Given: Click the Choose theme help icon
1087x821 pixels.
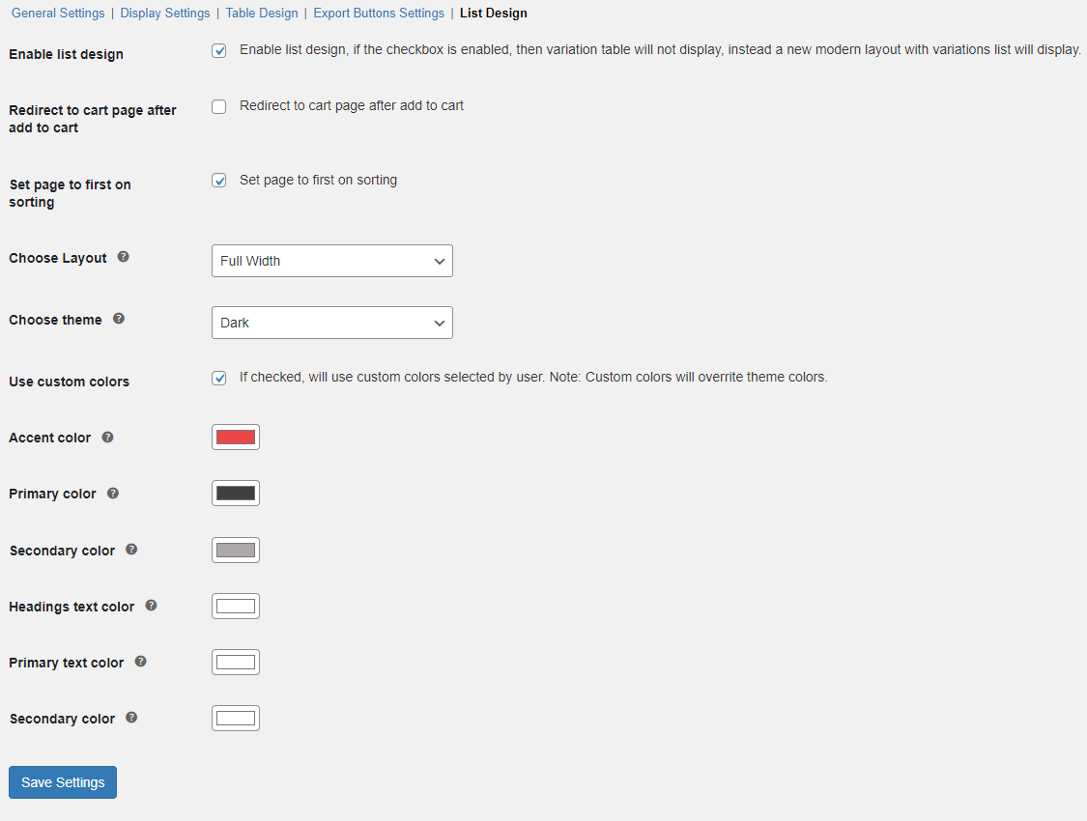Looking at the screenshot, I should tap(118, 318).
